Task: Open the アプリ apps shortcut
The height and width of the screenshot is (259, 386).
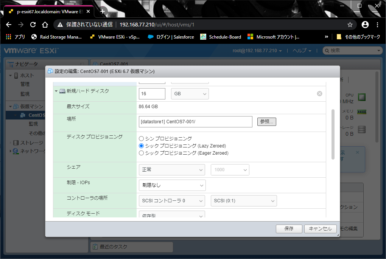Action: point(15,37)
